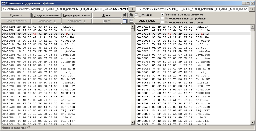The height and width of the screenshot is (131, 256).
Task: Click into the left file path field
Action: (x=64, y=9)
